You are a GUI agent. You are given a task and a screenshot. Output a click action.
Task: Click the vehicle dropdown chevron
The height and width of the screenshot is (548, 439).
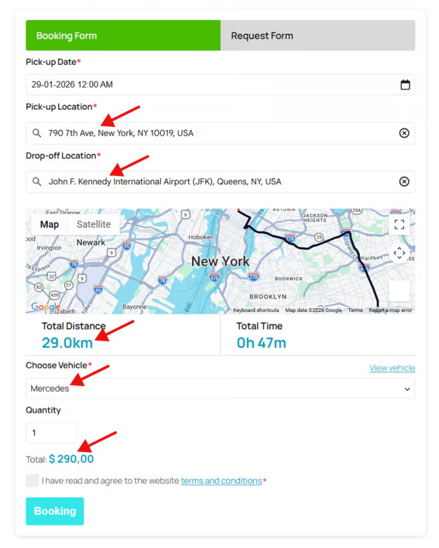[407, 389]
